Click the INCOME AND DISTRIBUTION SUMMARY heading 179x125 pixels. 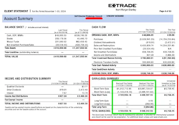click(28, 79)
